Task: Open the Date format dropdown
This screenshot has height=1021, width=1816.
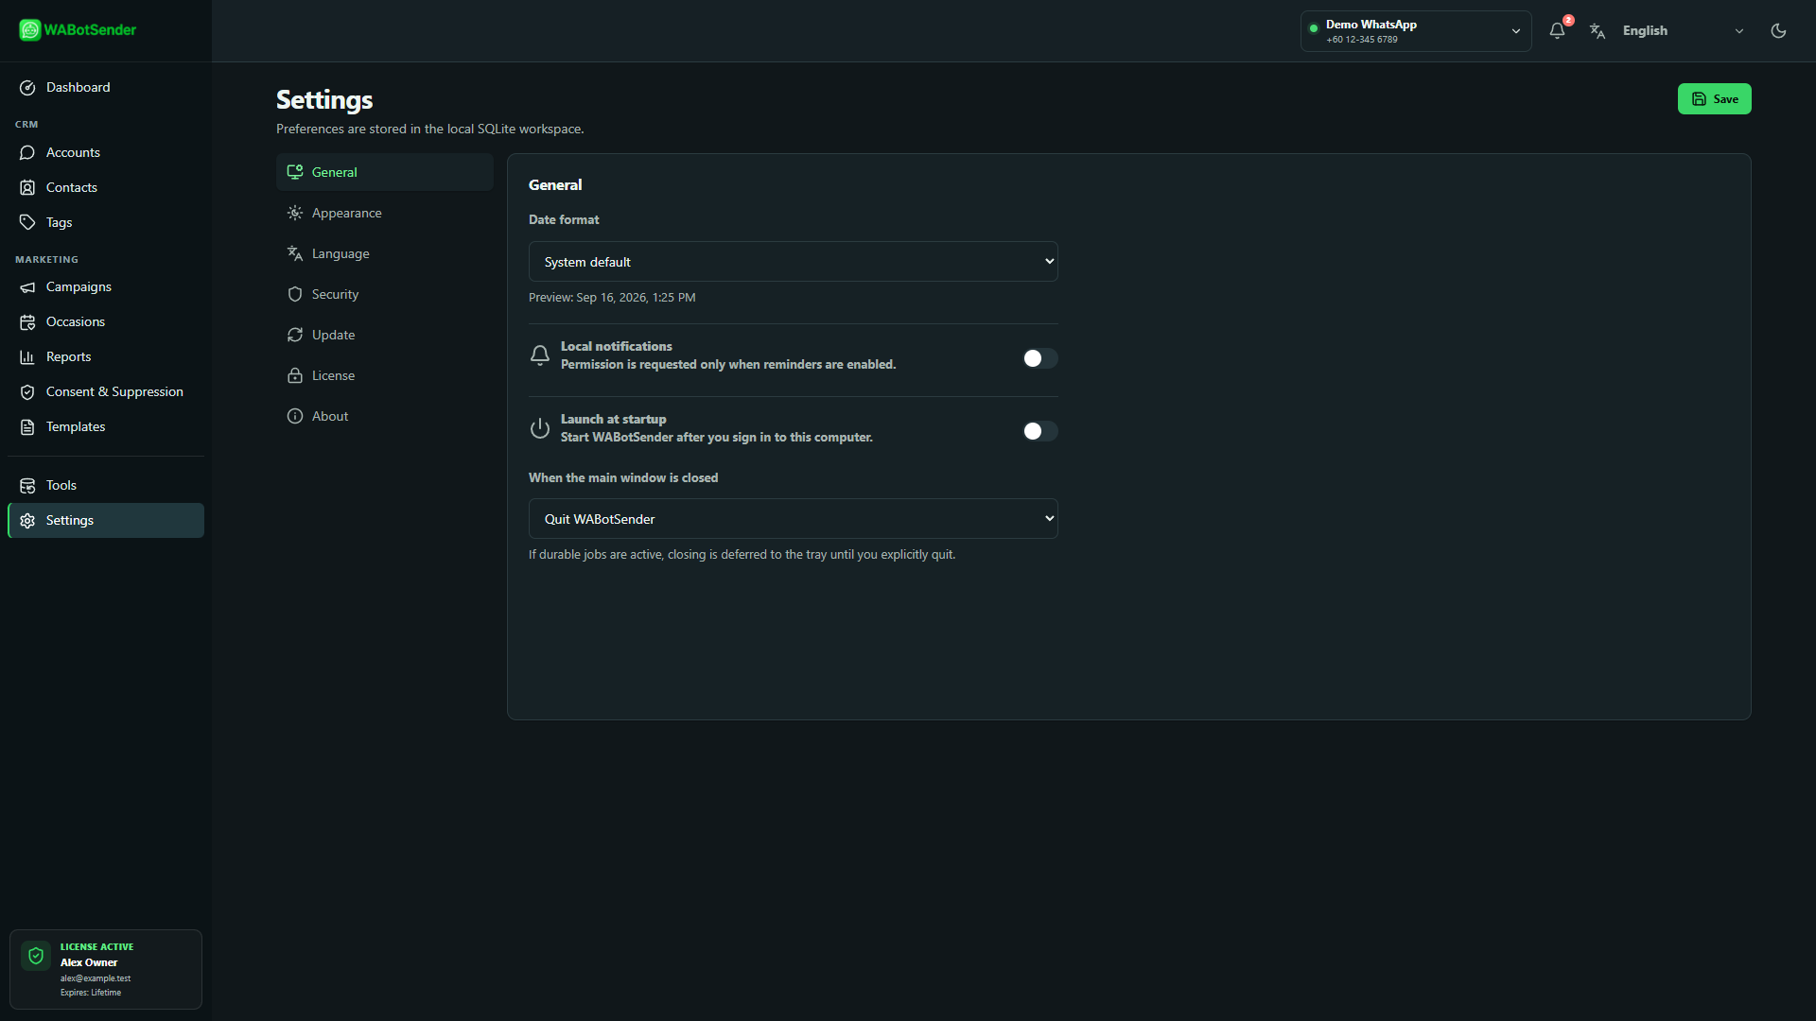Action: click(x=793, y=262)
